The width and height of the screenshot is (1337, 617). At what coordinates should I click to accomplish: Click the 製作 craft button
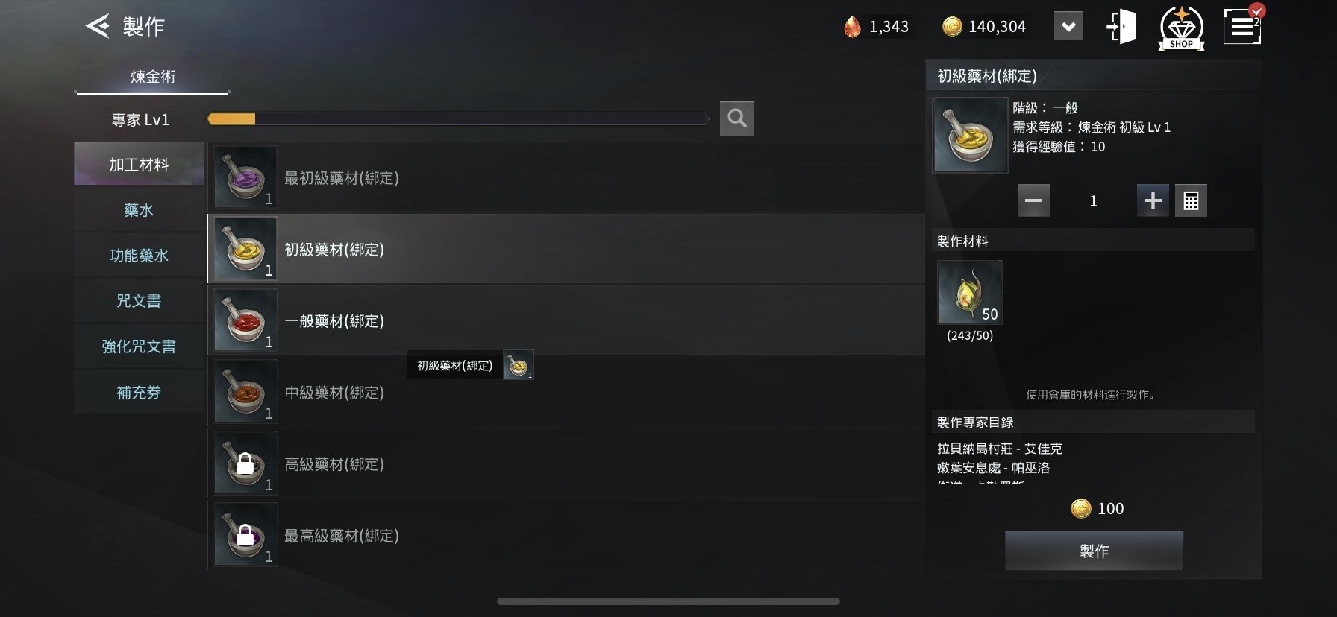click(x=1094, y=551)
